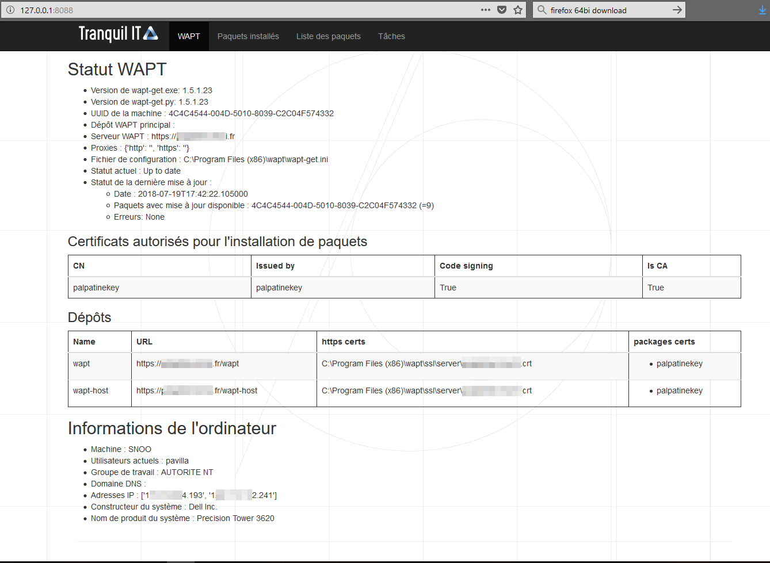This screenshot has height=563, width=770.
Task: Click 'Constructeur du système : Dell Inc.'
Action: coord(154,507)
